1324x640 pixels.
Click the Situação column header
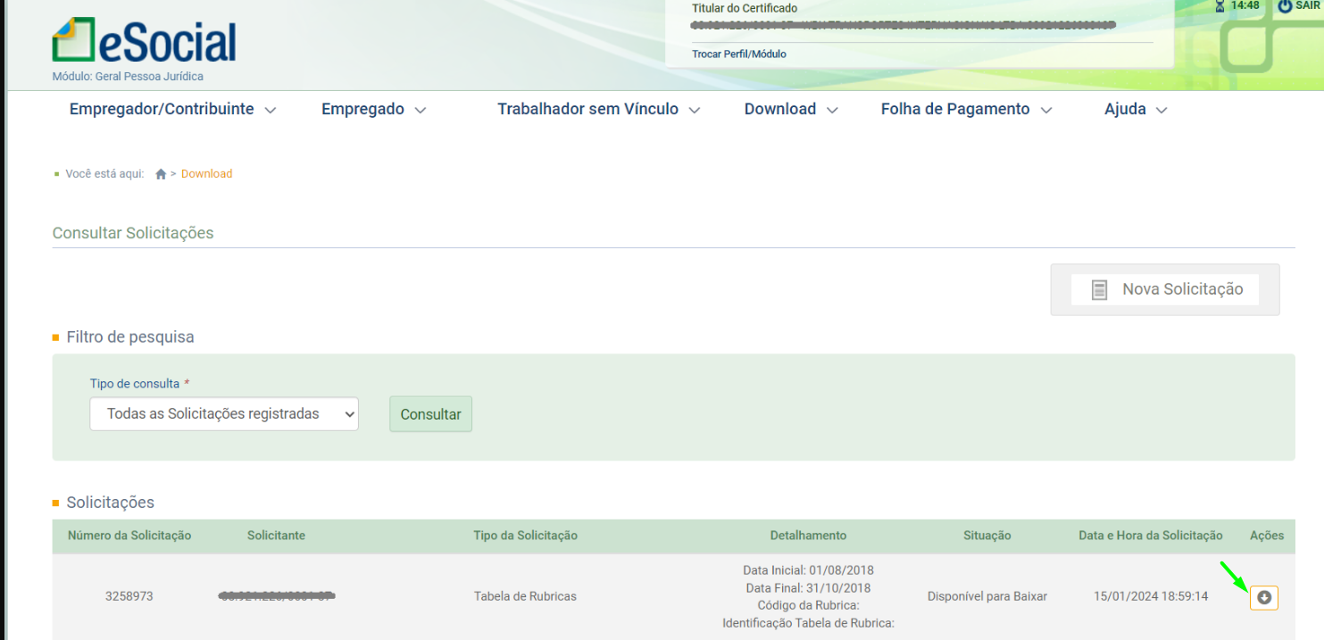987,536
